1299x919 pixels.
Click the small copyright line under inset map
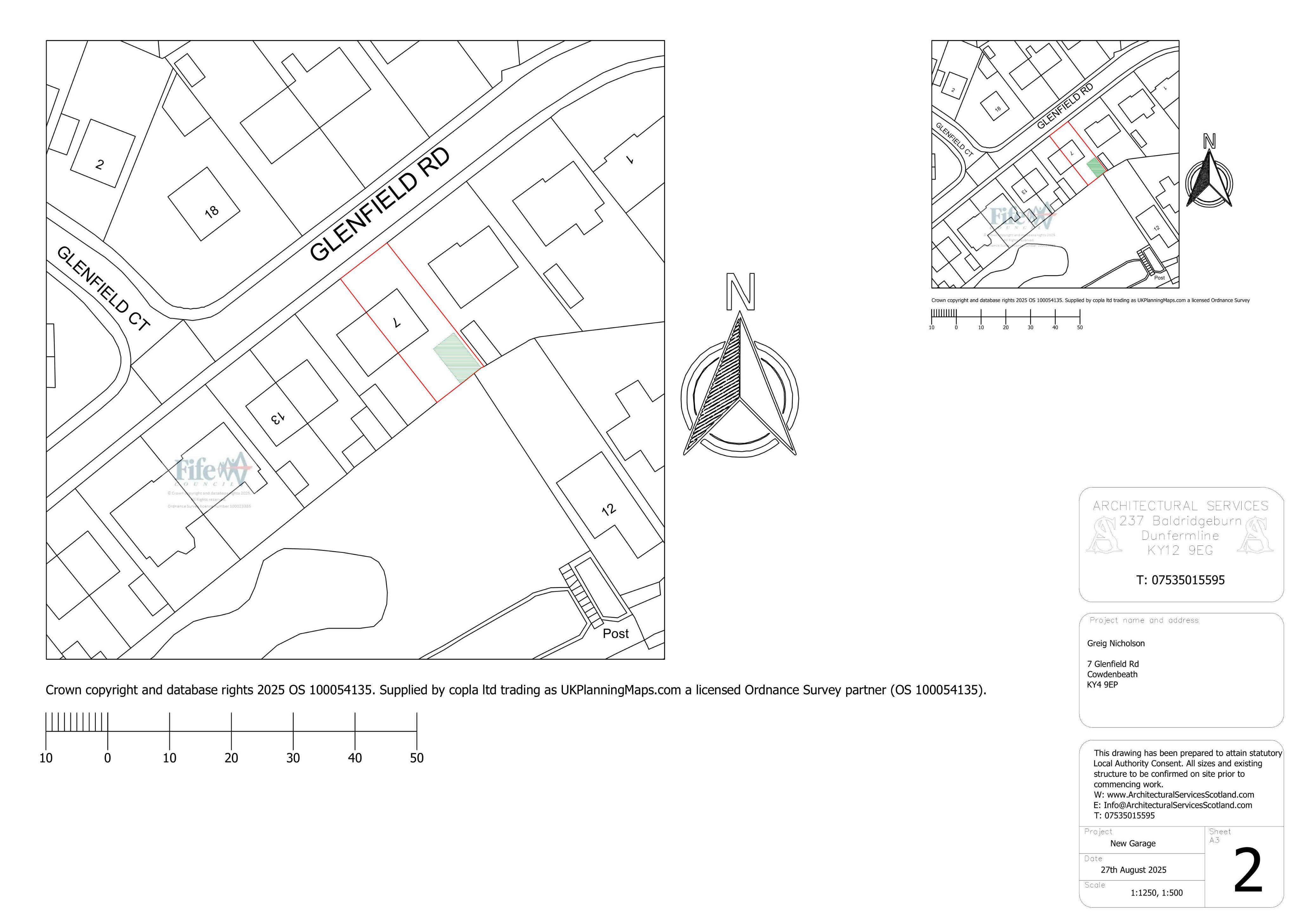click(1090, 300)
